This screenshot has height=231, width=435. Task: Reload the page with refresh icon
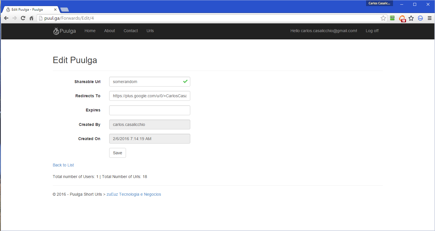pos(23,18)
